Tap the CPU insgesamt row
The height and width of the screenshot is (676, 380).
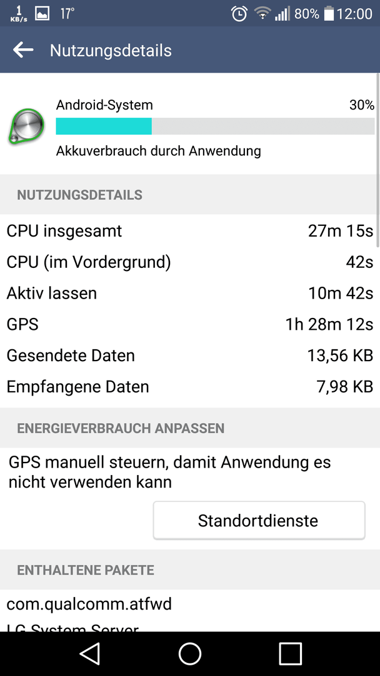(x=190, y=231)
